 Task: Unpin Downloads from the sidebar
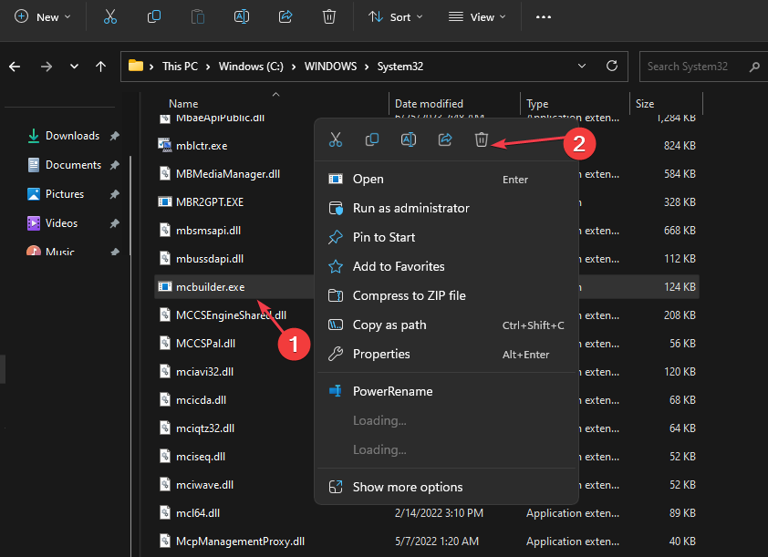tap(113, 135)
